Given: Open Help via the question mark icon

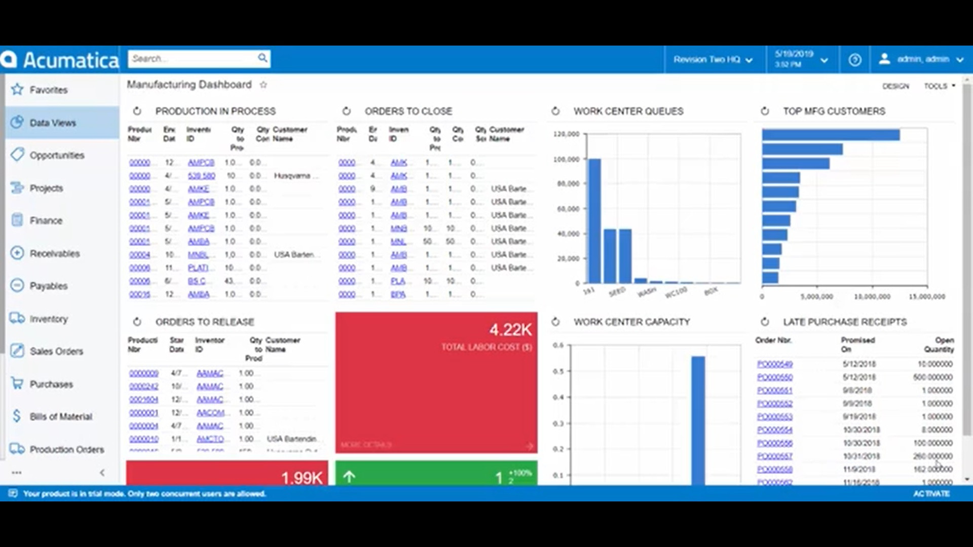Looking at the screenshot, I should (x=855, y=59).
